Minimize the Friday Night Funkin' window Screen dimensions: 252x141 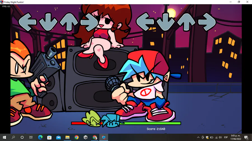(x=231, y=2)
